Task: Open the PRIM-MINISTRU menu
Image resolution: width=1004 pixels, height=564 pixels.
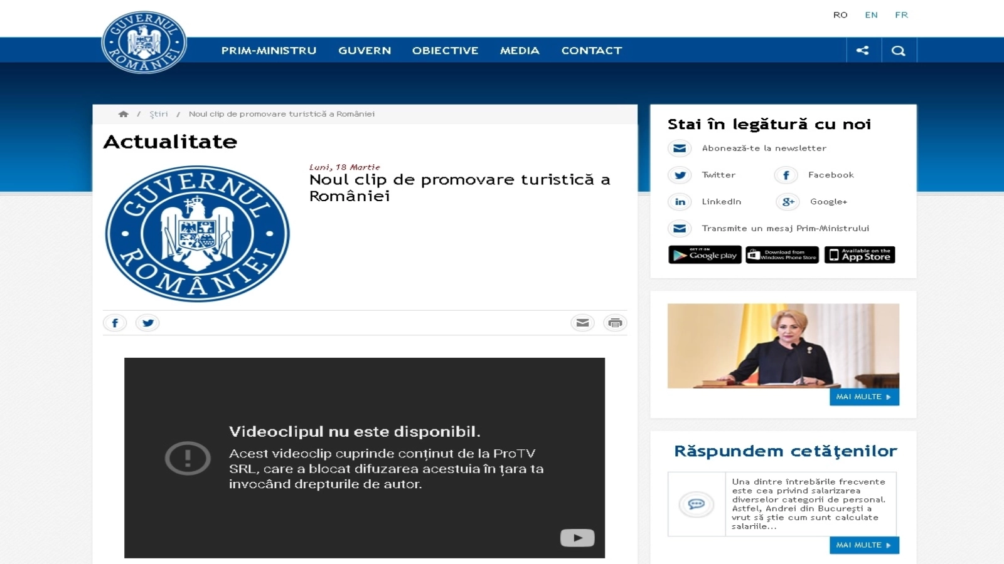Action: (x=269, y=51)
